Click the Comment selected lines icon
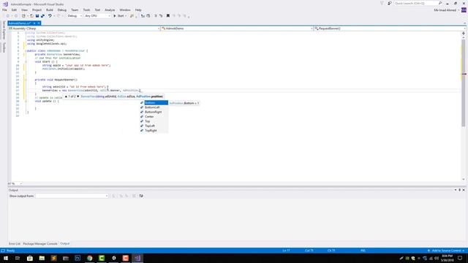Image resolution: width=468 pixels, height=263 pixels. pyautogui.click(x=156, y=16)
